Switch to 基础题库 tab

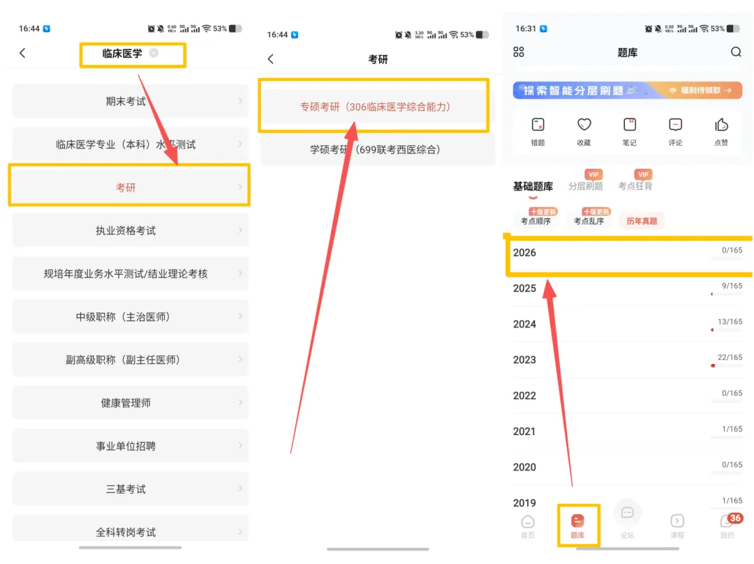tap(533, 186)
